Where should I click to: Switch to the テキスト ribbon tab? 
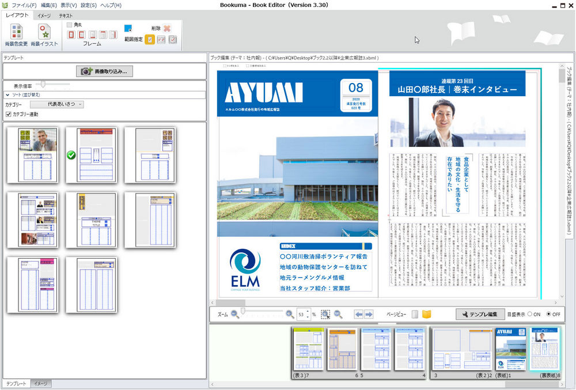[66, 16]
